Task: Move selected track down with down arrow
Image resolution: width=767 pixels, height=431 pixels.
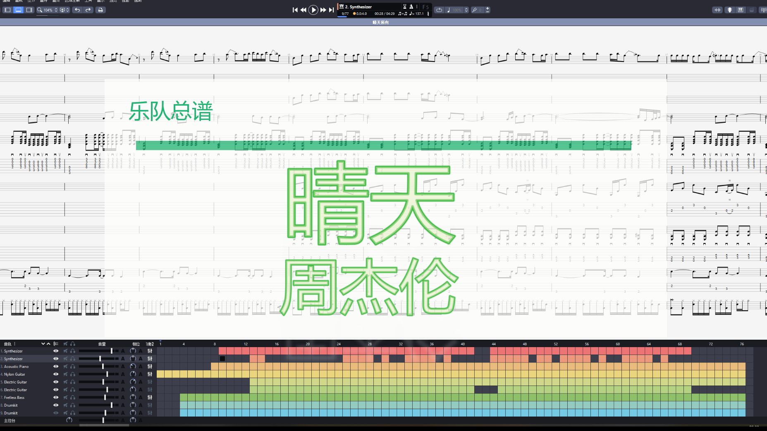Action: 43,344
